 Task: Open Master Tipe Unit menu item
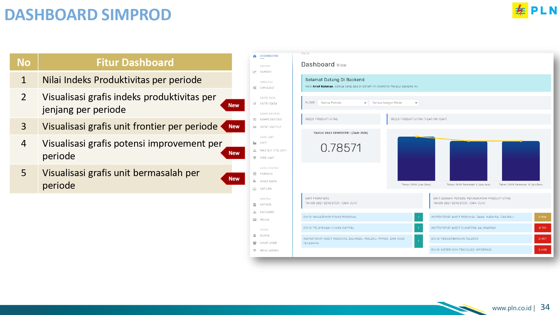[273, 151]
